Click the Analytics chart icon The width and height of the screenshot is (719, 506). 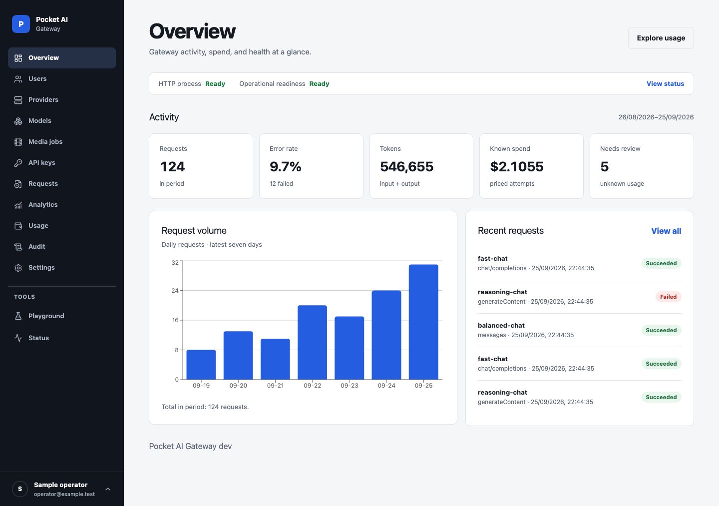tap(18, 205)
